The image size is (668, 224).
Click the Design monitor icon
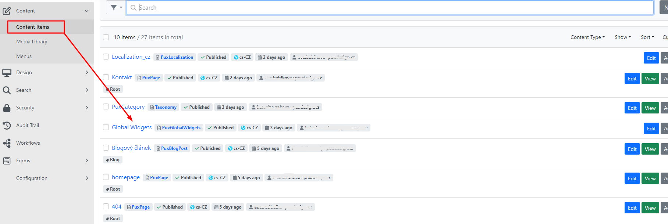7,73
